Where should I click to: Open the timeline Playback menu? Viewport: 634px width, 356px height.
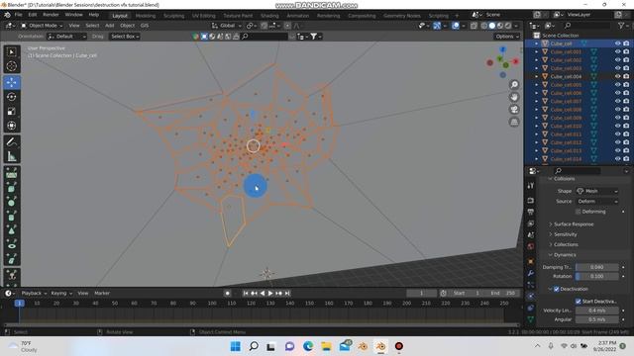pos(34,293)
